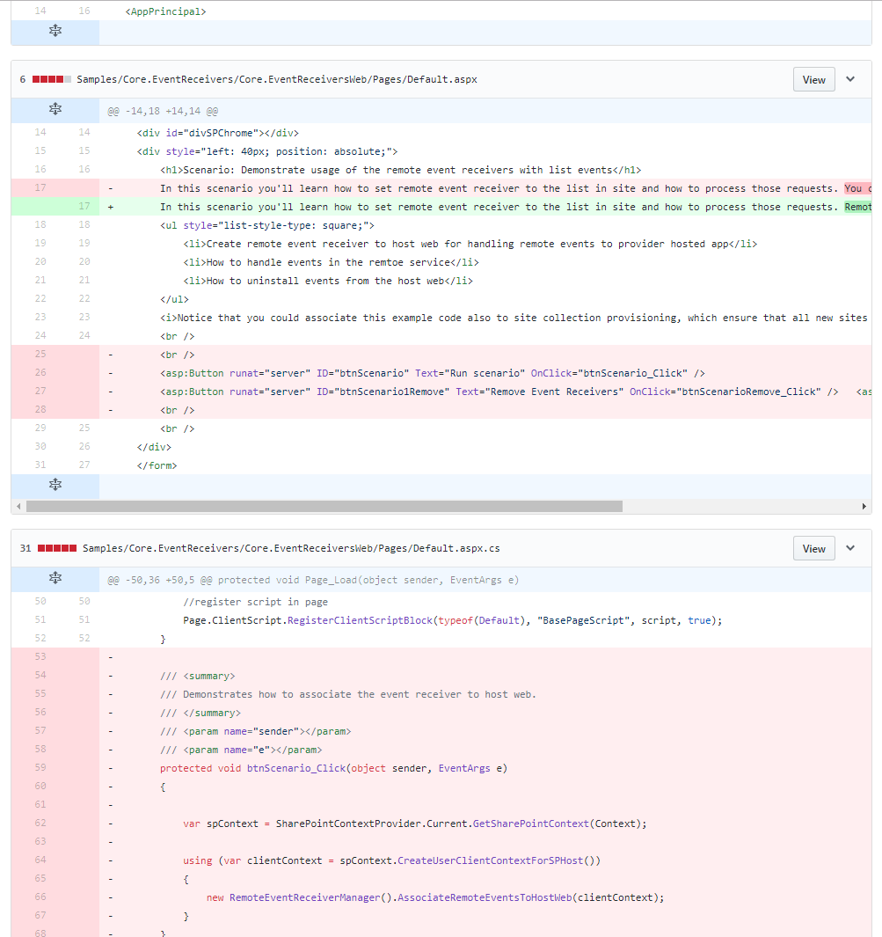Select old line number 27 with btnScenario1Remove

pos(40,391)
